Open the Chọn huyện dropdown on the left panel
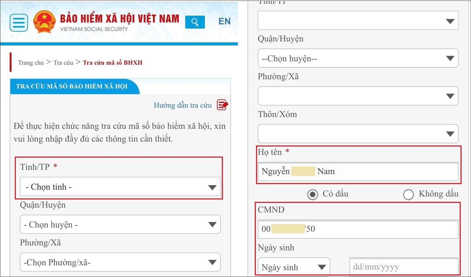Viewport: 471px width, 277px height. click(x=120, y=225)
